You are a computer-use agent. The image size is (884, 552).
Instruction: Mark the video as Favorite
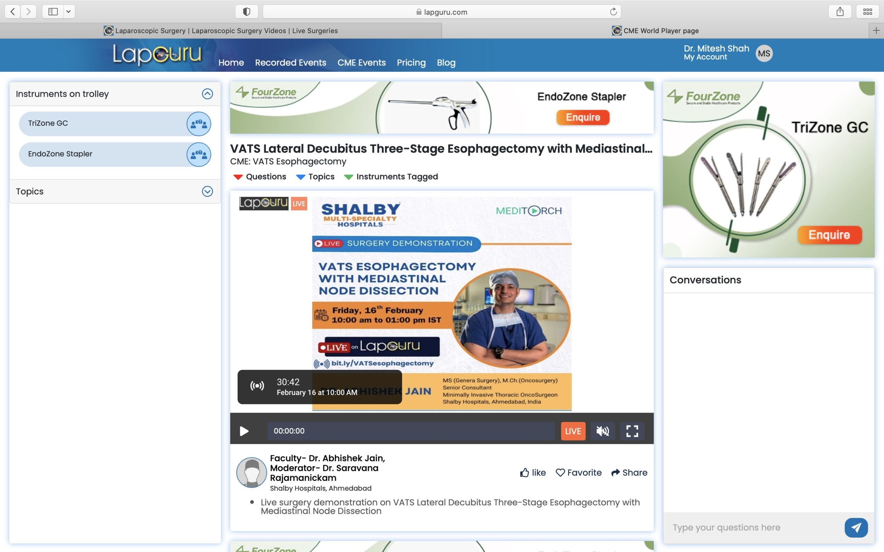(578, 472)
